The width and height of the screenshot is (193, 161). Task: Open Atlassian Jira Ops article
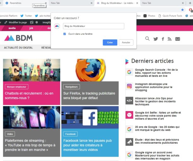[155, 101]
